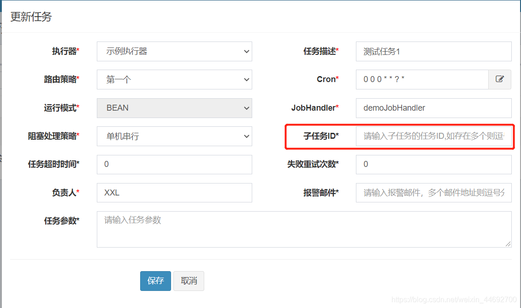The width and height of the screenshot is (521, 308).
Task: Grab the 任务参数 textarea resize handle
Action: pos(508,244)
